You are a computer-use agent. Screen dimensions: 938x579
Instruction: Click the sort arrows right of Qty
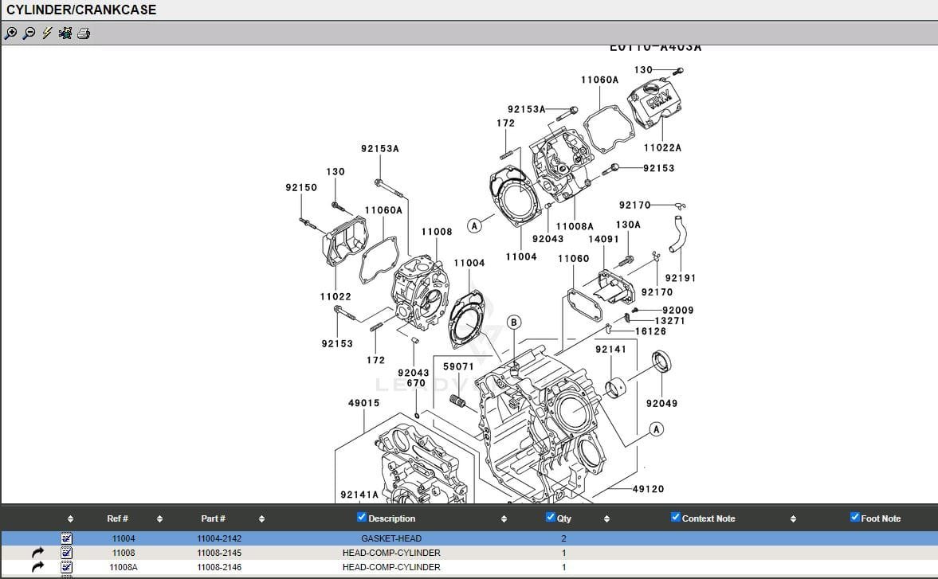point(606,519)
